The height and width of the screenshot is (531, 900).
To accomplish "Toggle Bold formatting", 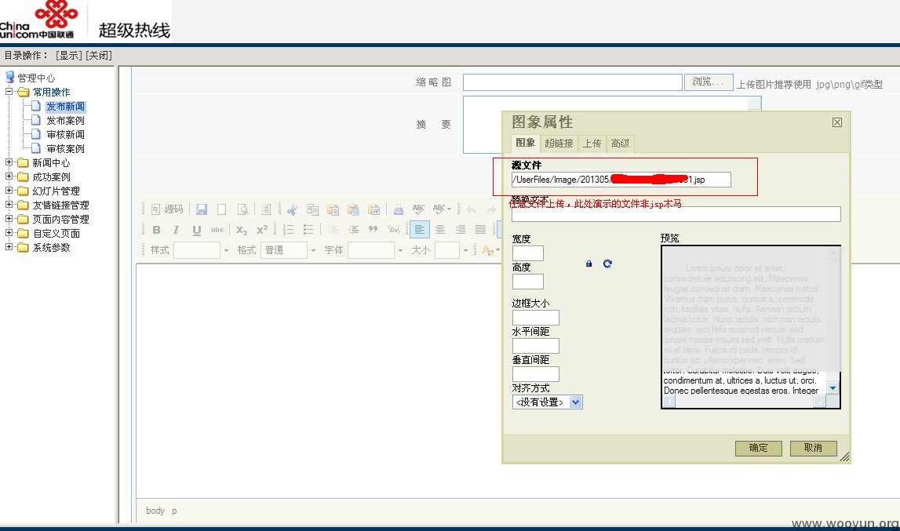I will tap(156, 230).
